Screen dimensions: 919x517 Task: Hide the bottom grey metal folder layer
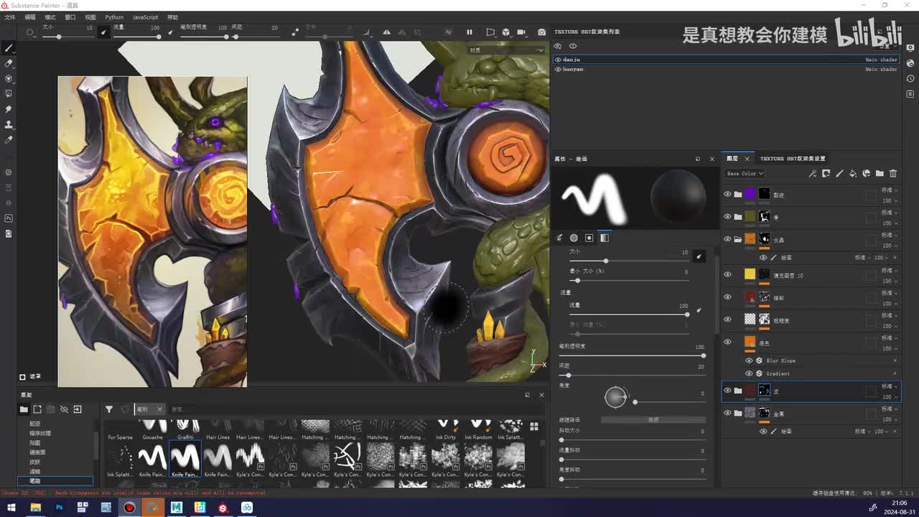tap(727, 413)
